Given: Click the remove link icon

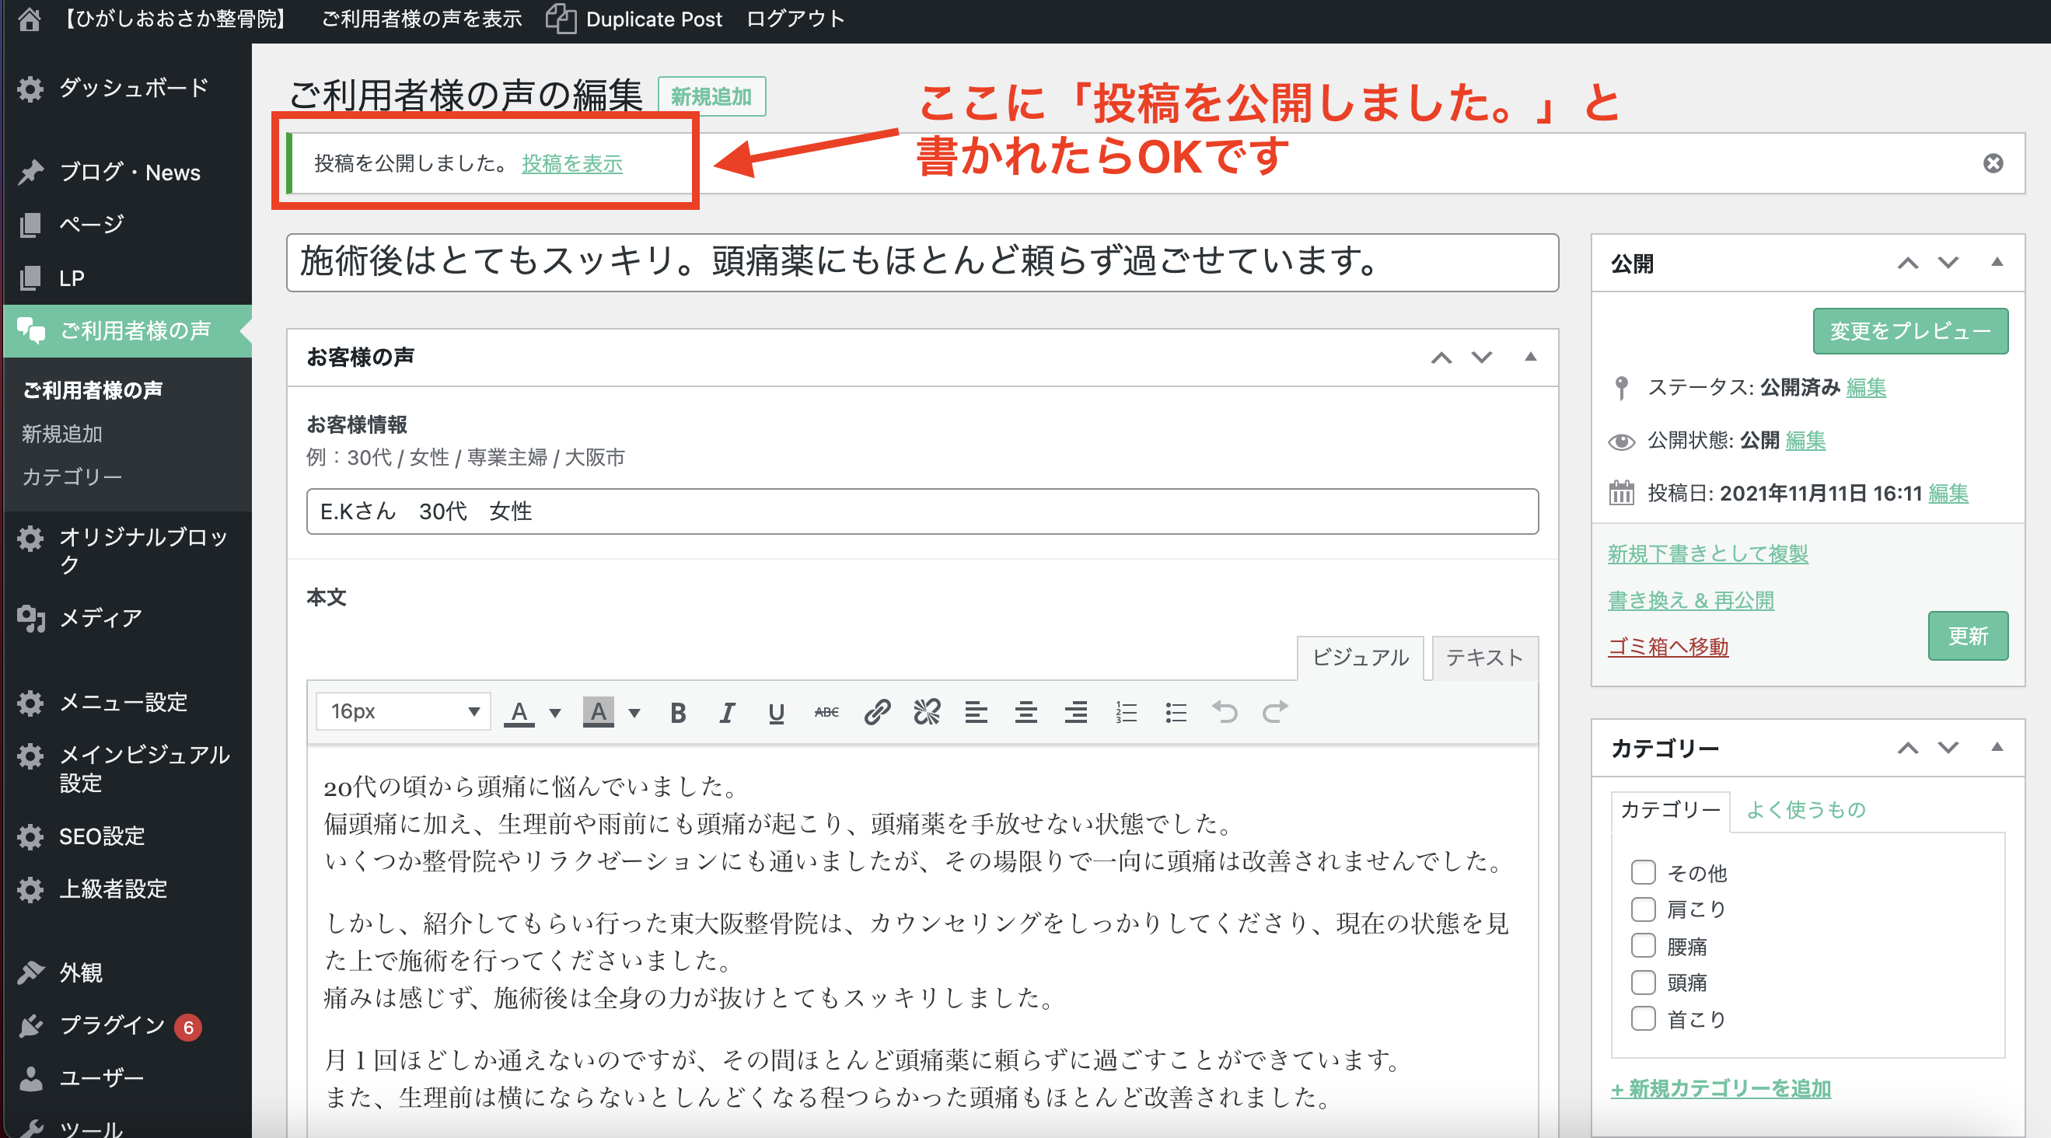Looking at the screenshot, I should [x=927, y=712].
